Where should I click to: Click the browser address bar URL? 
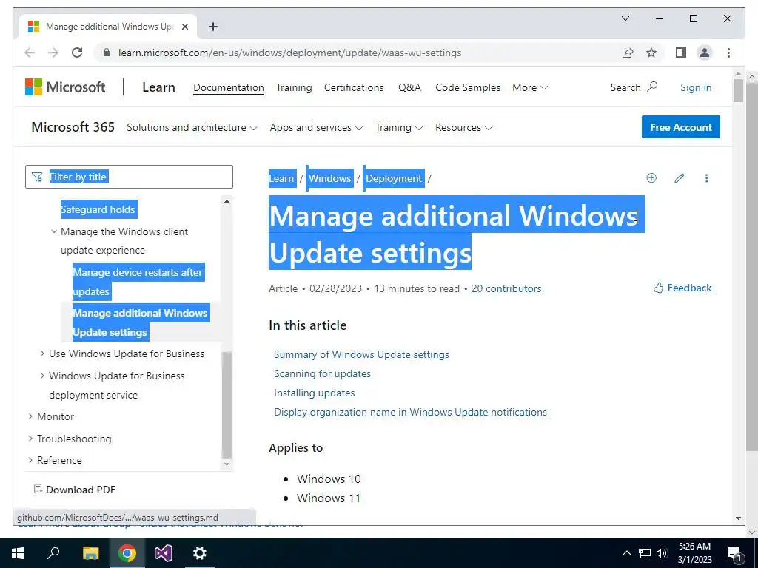(x=289, y=53)
